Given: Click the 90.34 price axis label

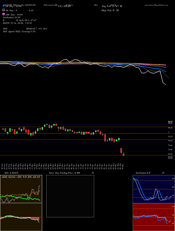Looking at the screenshot, I should (170, 128).
